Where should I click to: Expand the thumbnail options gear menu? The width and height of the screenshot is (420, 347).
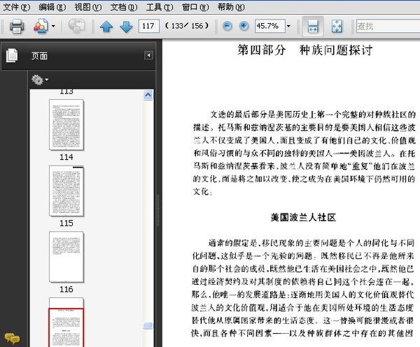(39, 80)
